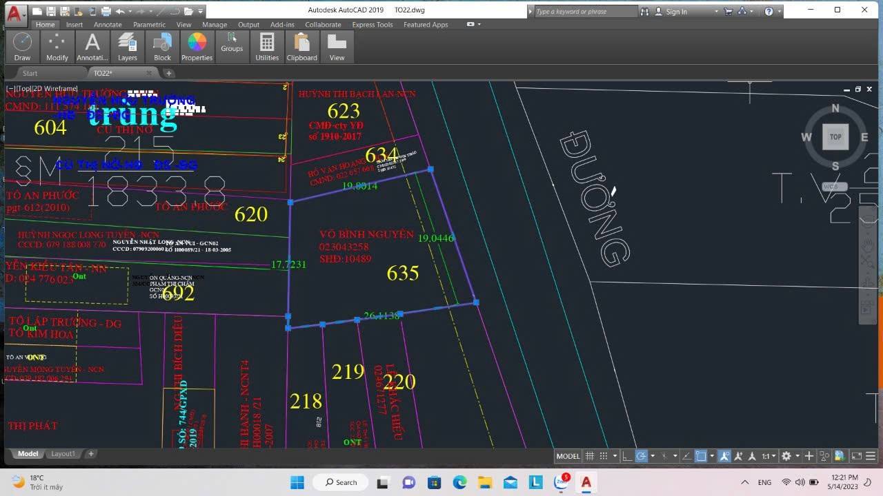This screenshot has width=883, height=496.
Task: Click the MODEL button in status bar
Action: [x=568, y=455]
